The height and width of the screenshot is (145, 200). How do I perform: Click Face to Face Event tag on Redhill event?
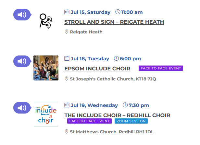tap(89, 121)
